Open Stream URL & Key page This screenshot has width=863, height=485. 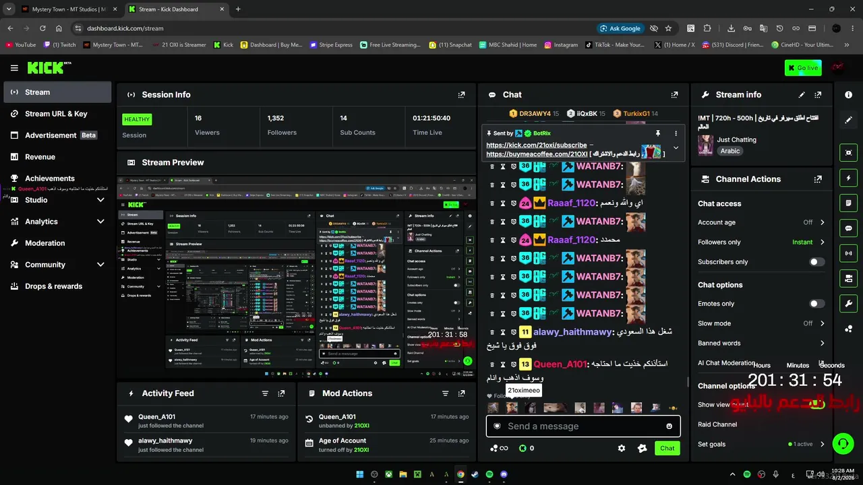pos(57,114)
